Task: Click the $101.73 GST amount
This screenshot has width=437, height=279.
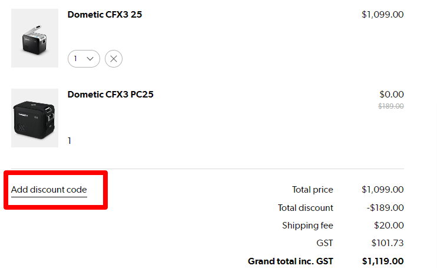Action: click(388, 243)
